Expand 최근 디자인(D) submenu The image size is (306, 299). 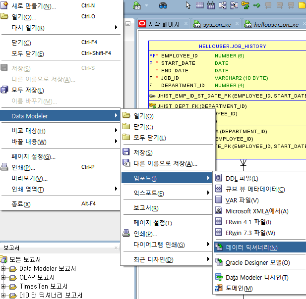click(167, 259)
